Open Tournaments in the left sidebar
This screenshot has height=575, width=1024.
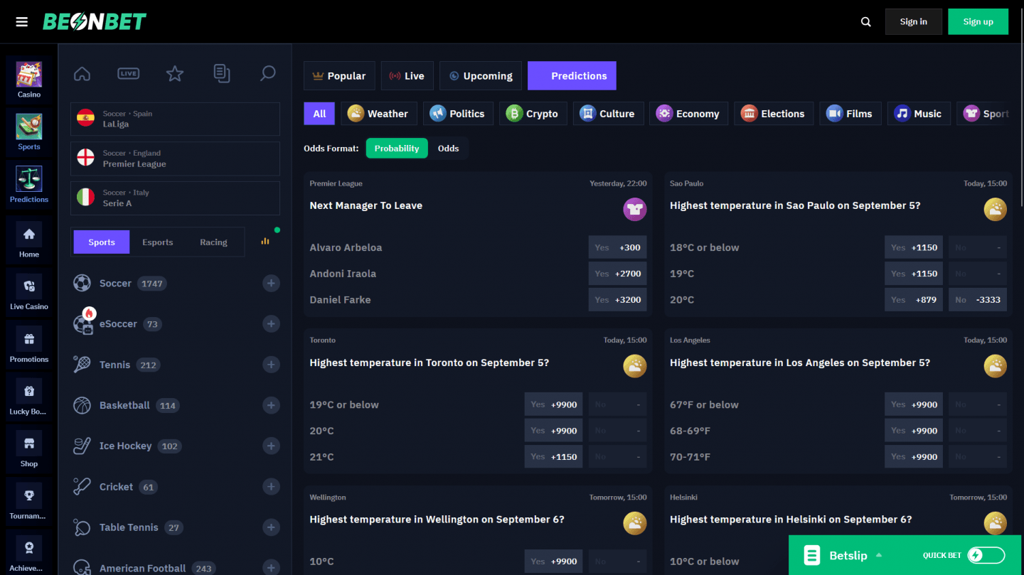[x=29, y=502]
